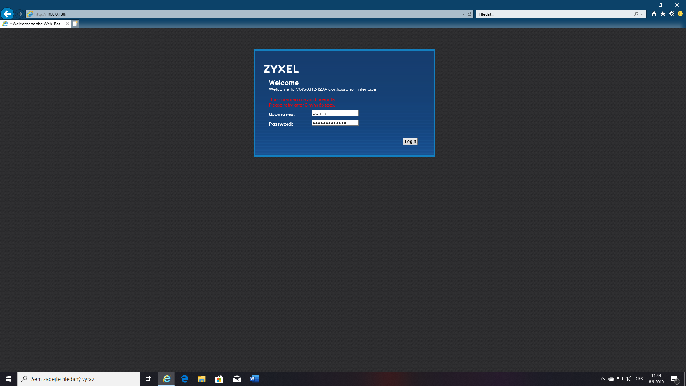Click the Hledat search text box
Image resolution: width=686 pixels, height=386 pixels.
[554, 14]
